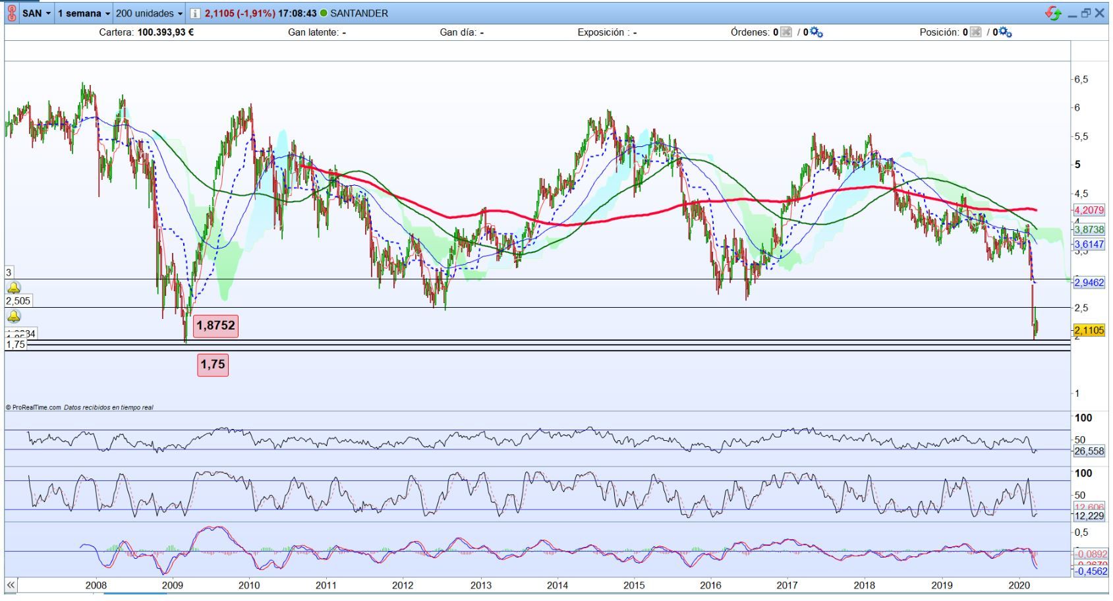Click the red-green refresh arrows icon
The width and height of the screenshot is (1113, 601).
coord(1053,13)
